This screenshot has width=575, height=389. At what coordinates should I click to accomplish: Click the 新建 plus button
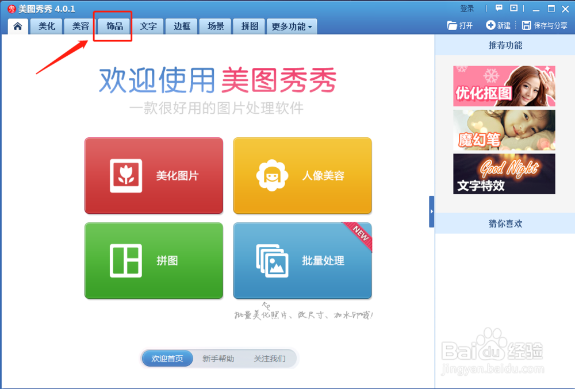pos(499,25)
